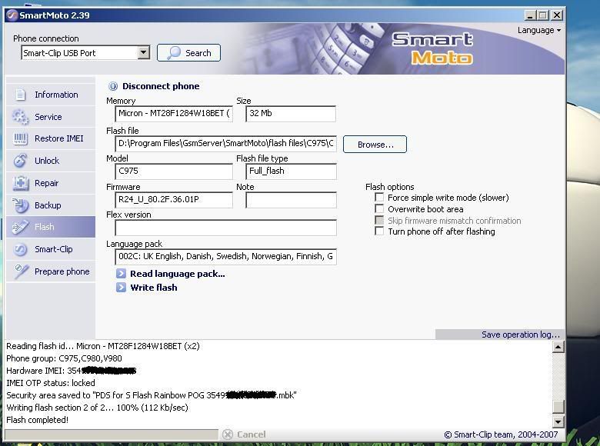Start Write flash operation
The height and width of the screenshot is (446, 600).
click(153, 288)
